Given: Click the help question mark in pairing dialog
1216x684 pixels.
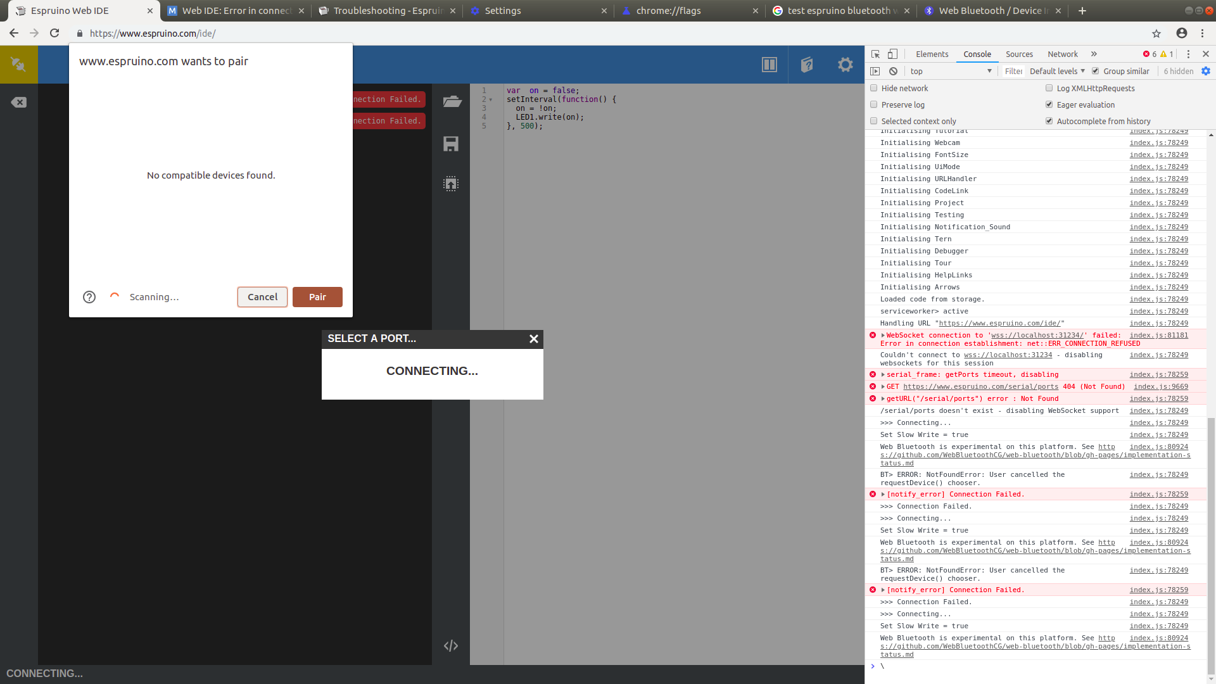Looking at the screenshot, I should [x=89, y=297].
